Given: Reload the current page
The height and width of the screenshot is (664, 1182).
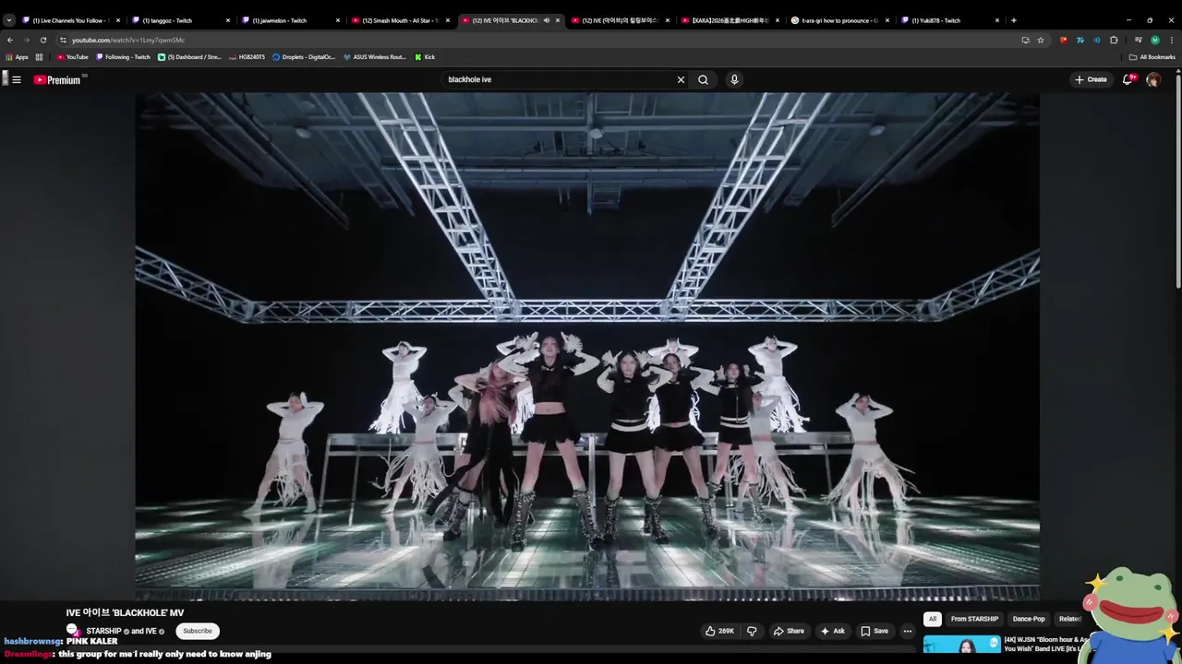Looking at the screenshot, I should coord(42,40).
